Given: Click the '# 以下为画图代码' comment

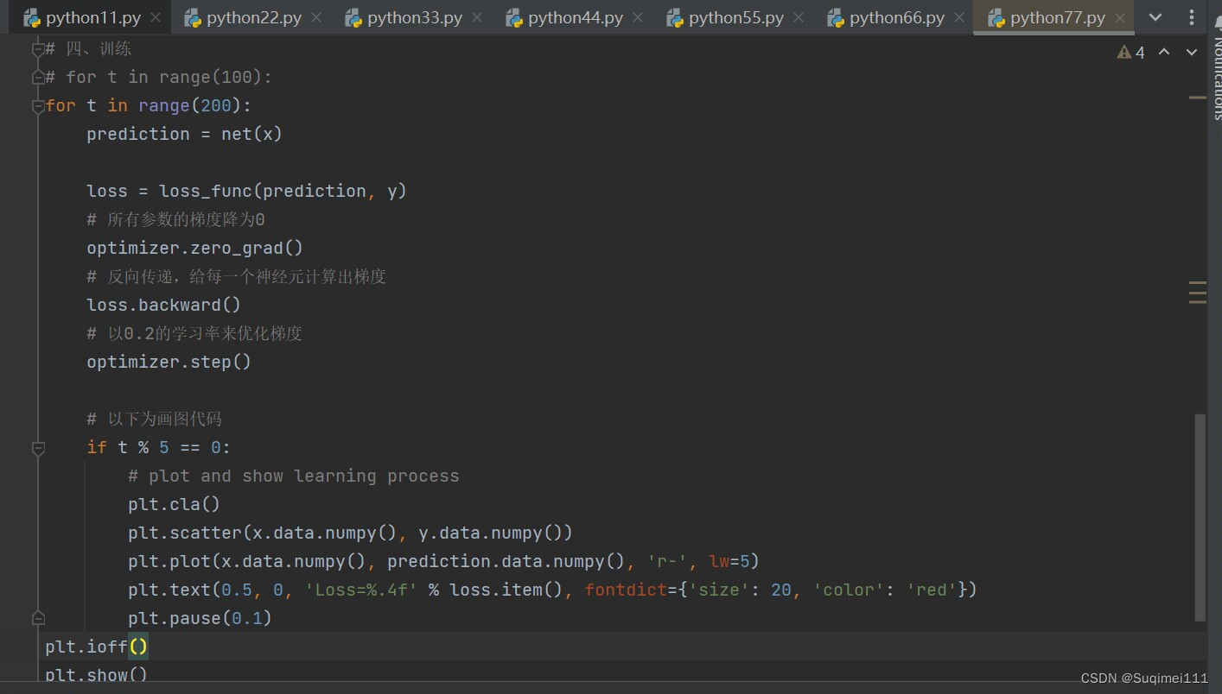Looking at the screenshot, I should [154, 419].
